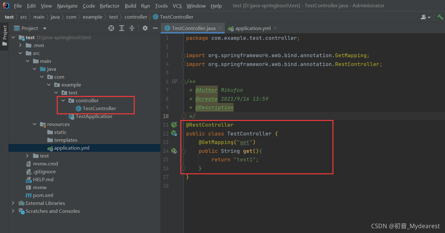Close the TestController.java tab
Screen dimensions: 445x233
tap(220, 28)
